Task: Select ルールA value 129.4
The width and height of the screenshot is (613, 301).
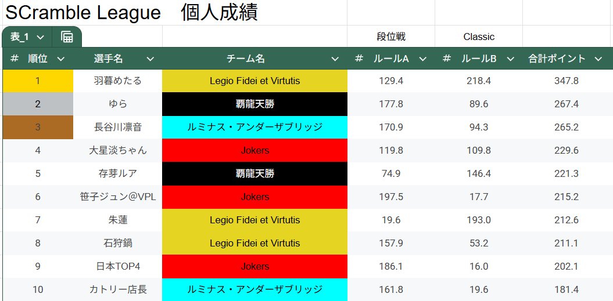Action: coord(391,81)
